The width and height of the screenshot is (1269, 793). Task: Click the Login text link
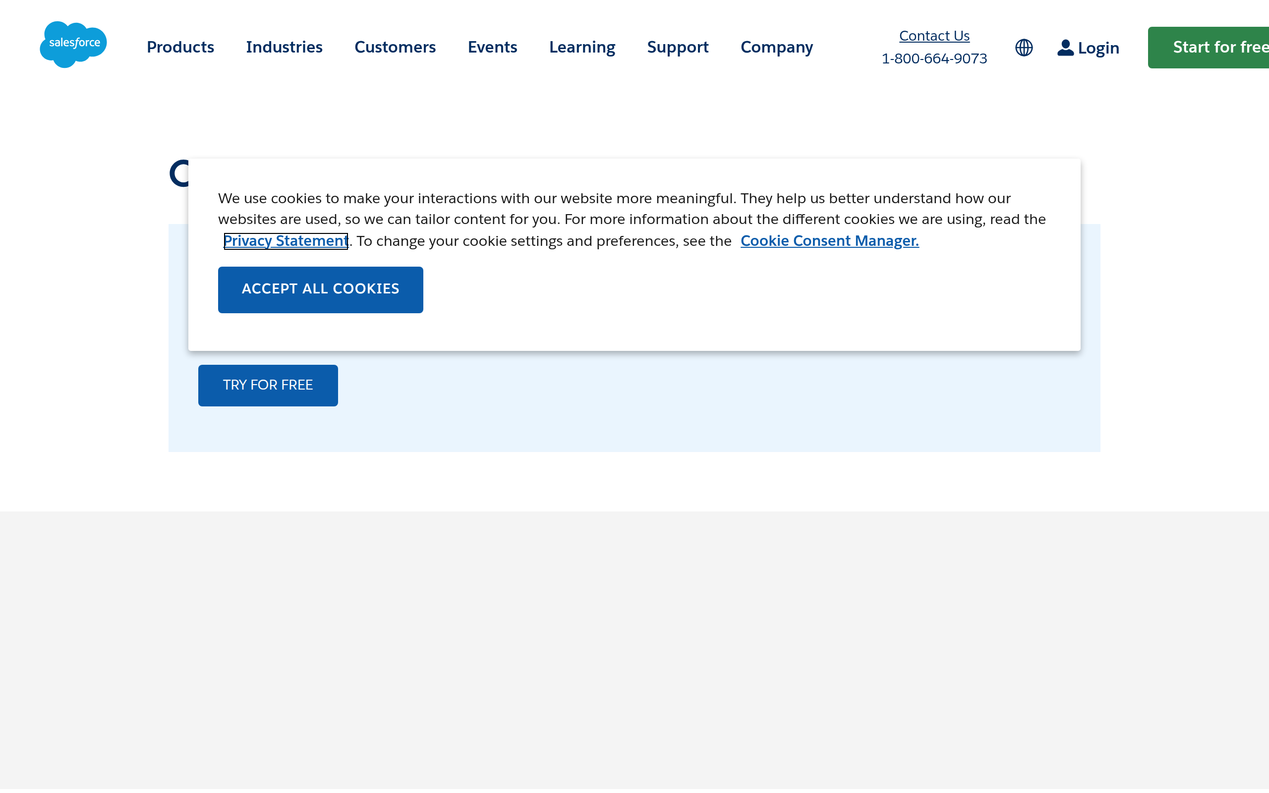[x=1098, y=48]
